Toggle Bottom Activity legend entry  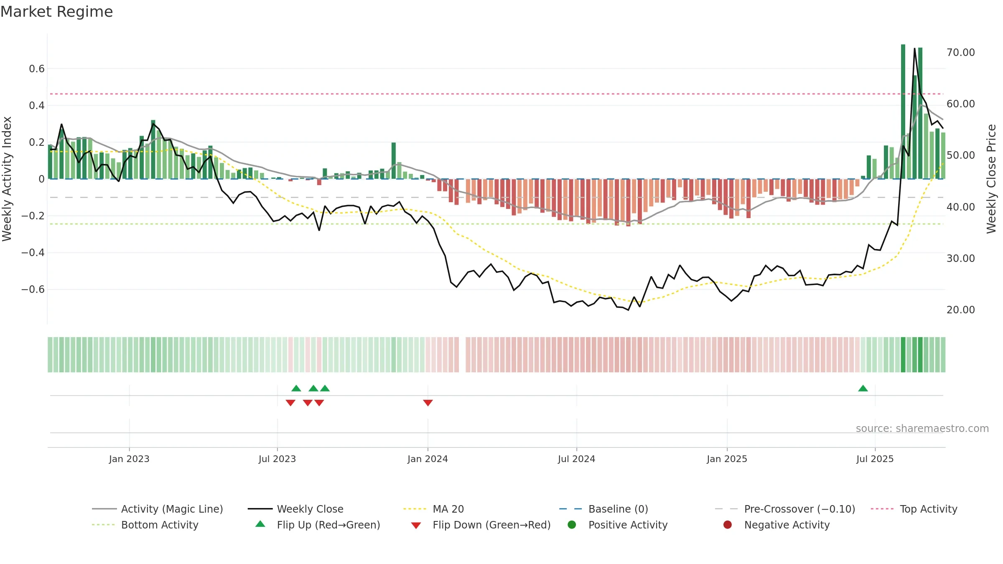click(145, 525)
